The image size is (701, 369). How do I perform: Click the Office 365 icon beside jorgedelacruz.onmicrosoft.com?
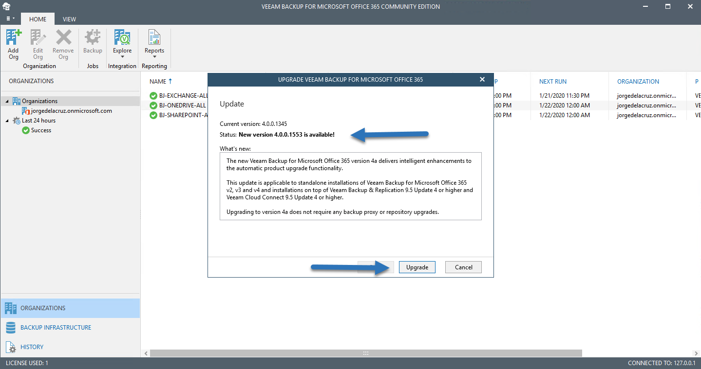pos(26,111)
